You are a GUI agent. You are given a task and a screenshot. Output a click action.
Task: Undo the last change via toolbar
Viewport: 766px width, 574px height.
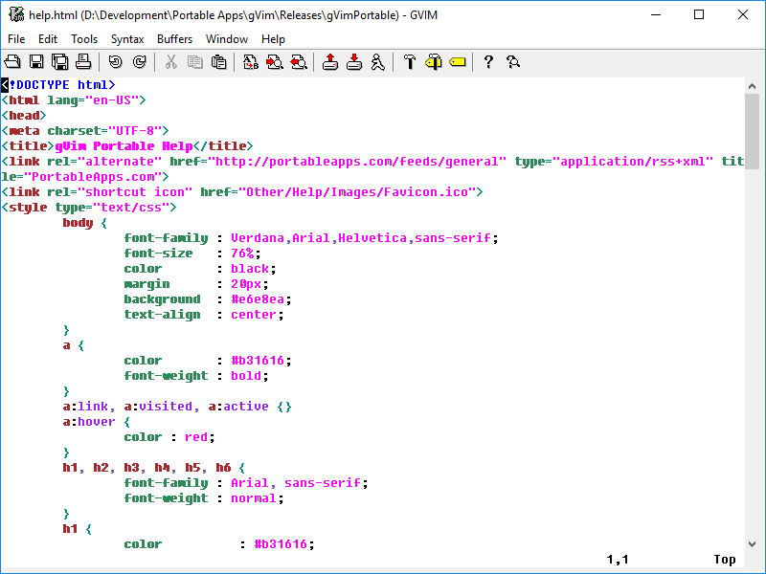[116, 62]
